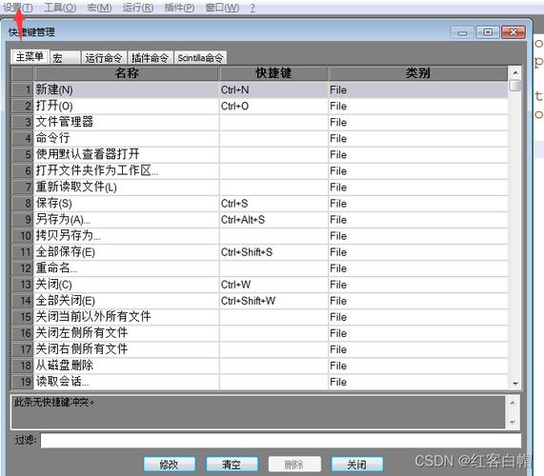Open the 设置(T) menu
The height and width of the screenshot is (476, 544).
(x=18, y=8)
